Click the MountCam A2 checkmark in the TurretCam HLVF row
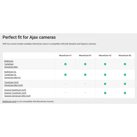This screenshot has height=137, width=137. (105, 84)
